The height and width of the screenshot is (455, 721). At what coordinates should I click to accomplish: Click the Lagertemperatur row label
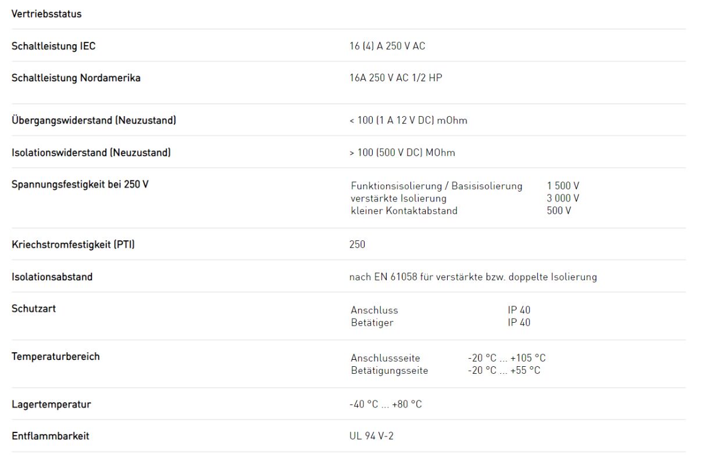(51, 405)
